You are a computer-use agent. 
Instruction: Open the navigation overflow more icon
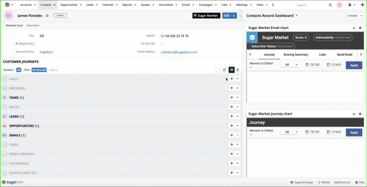273,5
